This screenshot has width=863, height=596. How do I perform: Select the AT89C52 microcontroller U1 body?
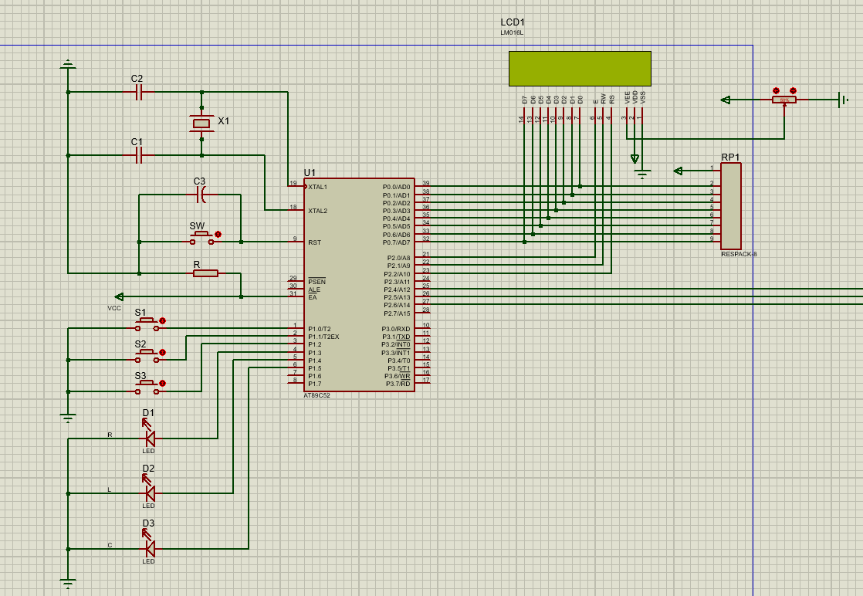tap(358, 286)
